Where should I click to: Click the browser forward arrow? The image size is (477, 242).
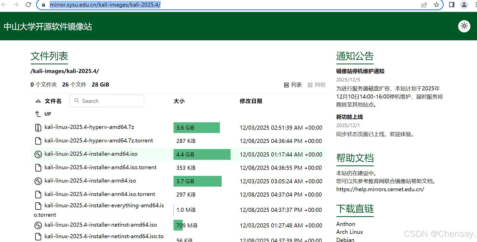pyautogui.click(x=16, y=5)
